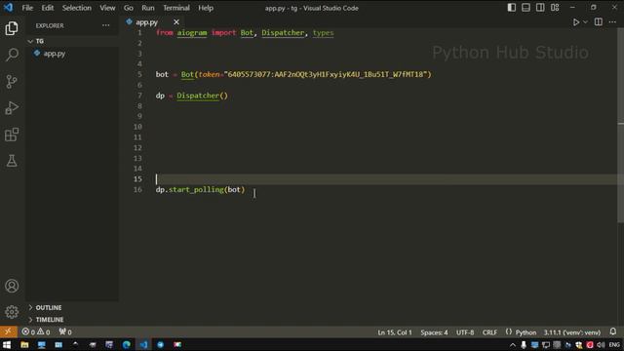Open Microsoft Edge from the taskbar
The width and height of the screenshot is (624, 351).
tap(127, 344)
